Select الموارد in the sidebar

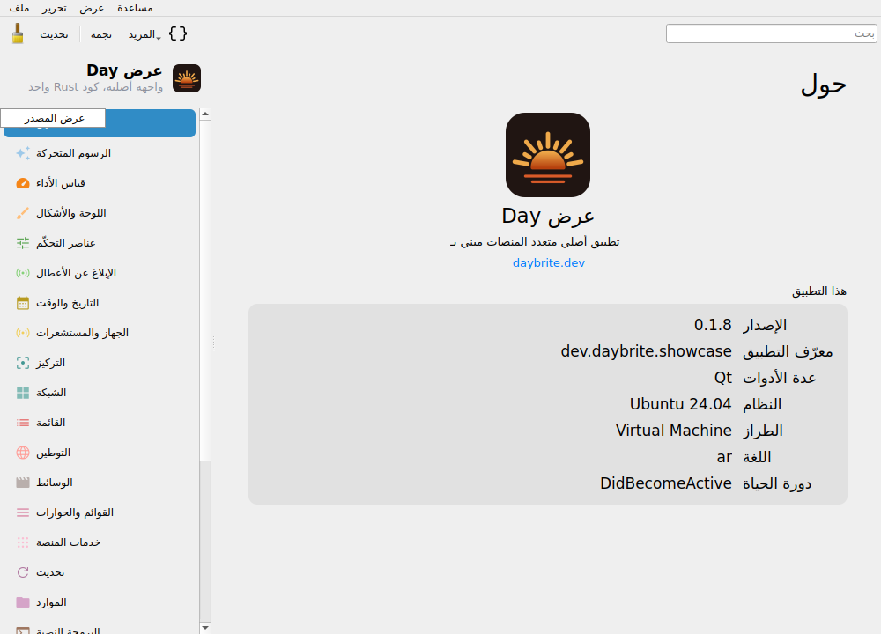click(100, 602)
